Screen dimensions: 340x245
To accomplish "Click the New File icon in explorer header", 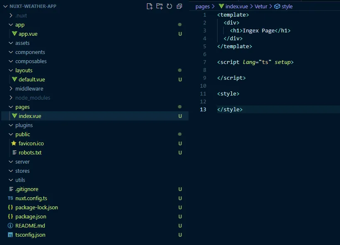I will [x=149, y=6].
